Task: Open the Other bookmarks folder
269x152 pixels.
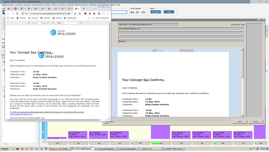Action: click(x=101, y=18)
